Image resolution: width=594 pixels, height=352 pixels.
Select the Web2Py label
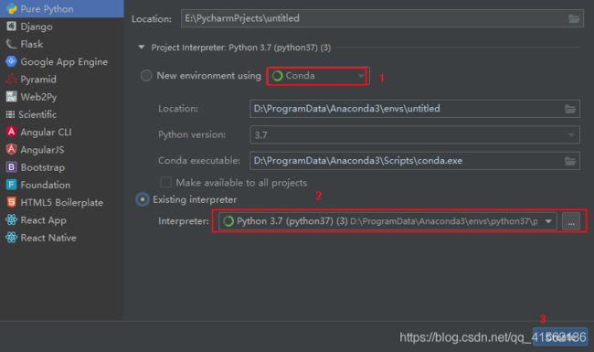pyautogui.click(x=38, y=97)
